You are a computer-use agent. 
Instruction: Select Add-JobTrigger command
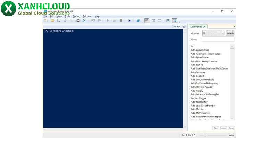[198, 98]
